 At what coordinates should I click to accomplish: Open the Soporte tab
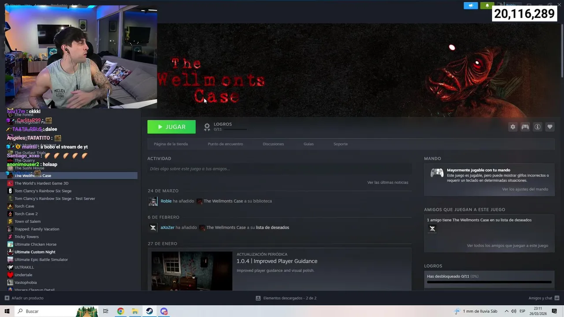341,144
